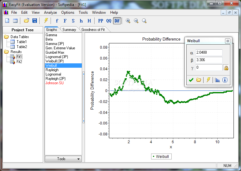The image size is (241, 171).
Task: Open file using folder toolbar icon
Action: click(x=27, y=21)
